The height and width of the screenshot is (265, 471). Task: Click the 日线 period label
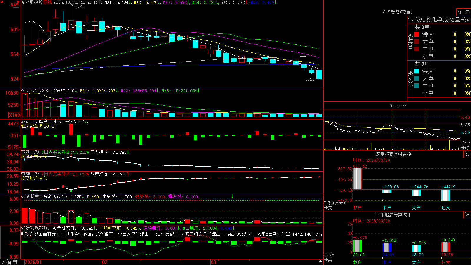(47, 2)
